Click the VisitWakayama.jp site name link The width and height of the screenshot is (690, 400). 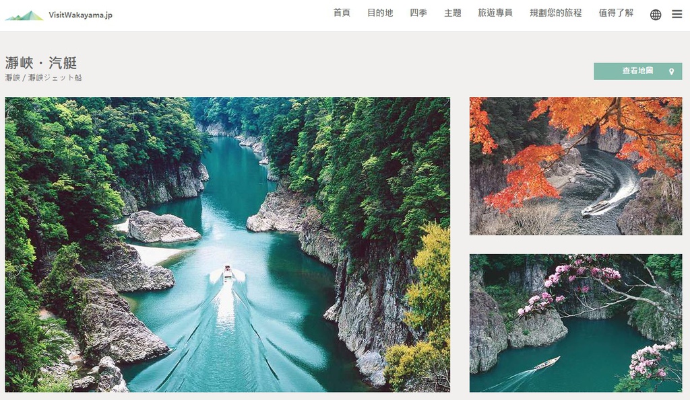pos(81,15)
